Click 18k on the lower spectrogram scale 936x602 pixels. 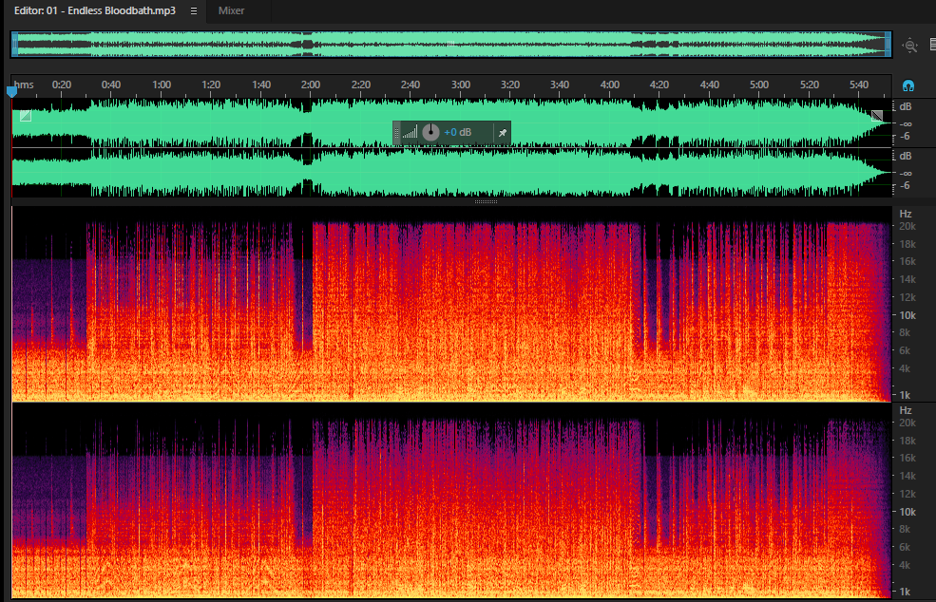point(907,441)
